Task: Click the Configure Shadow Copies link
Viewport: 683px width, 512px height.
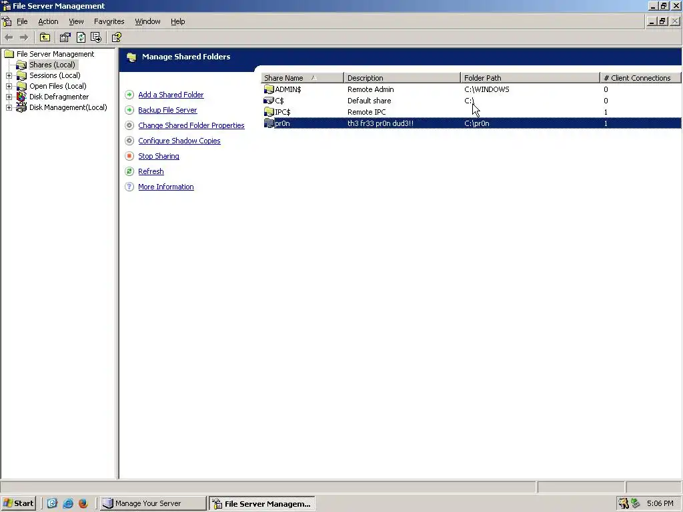Action: 179,141
